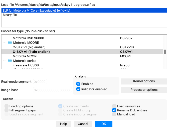
Task: Select Freescale HCS08 processor
Action: tap(82, 65)
